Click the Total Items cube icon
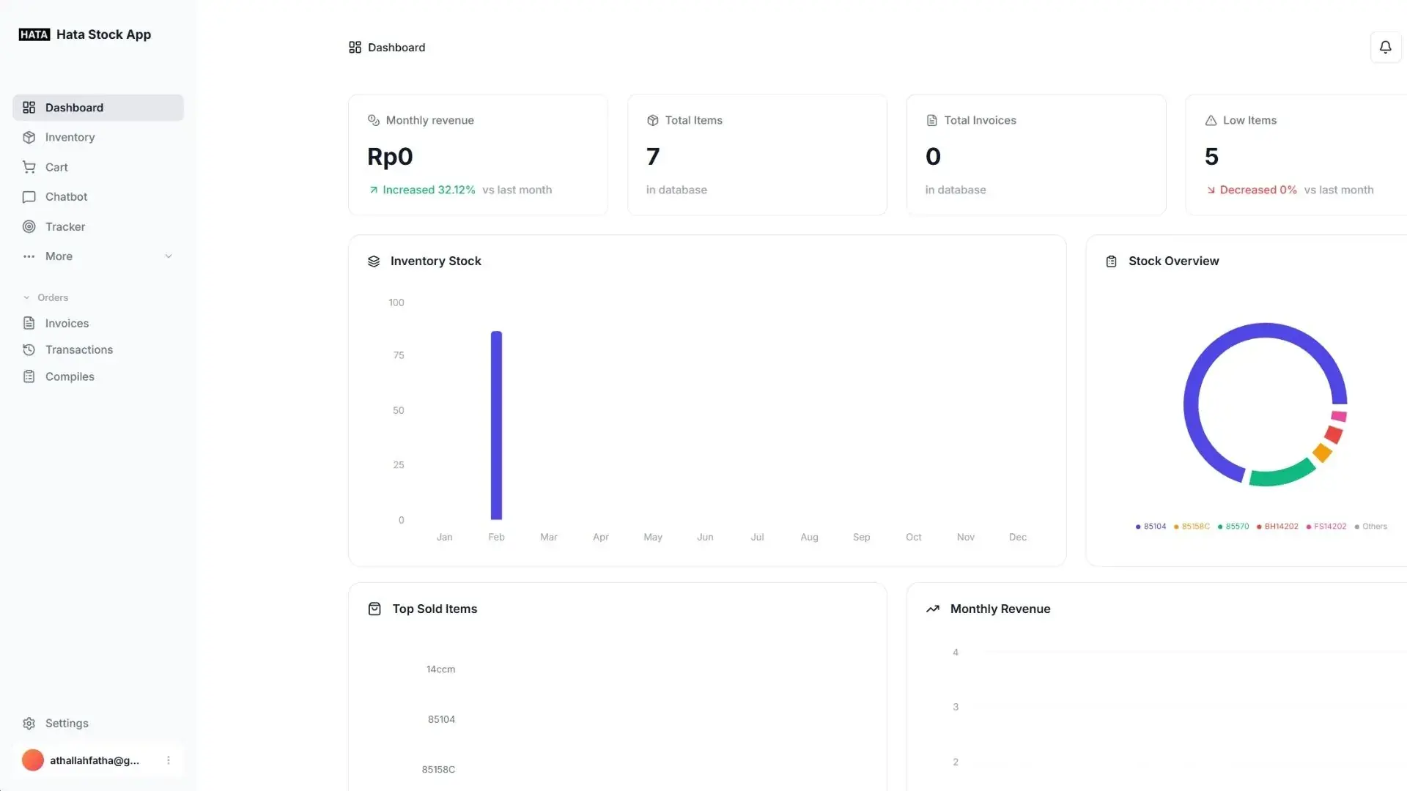The width and height of the screenshot is (1407, 791). pyautogui.click(x=653, y=121)
